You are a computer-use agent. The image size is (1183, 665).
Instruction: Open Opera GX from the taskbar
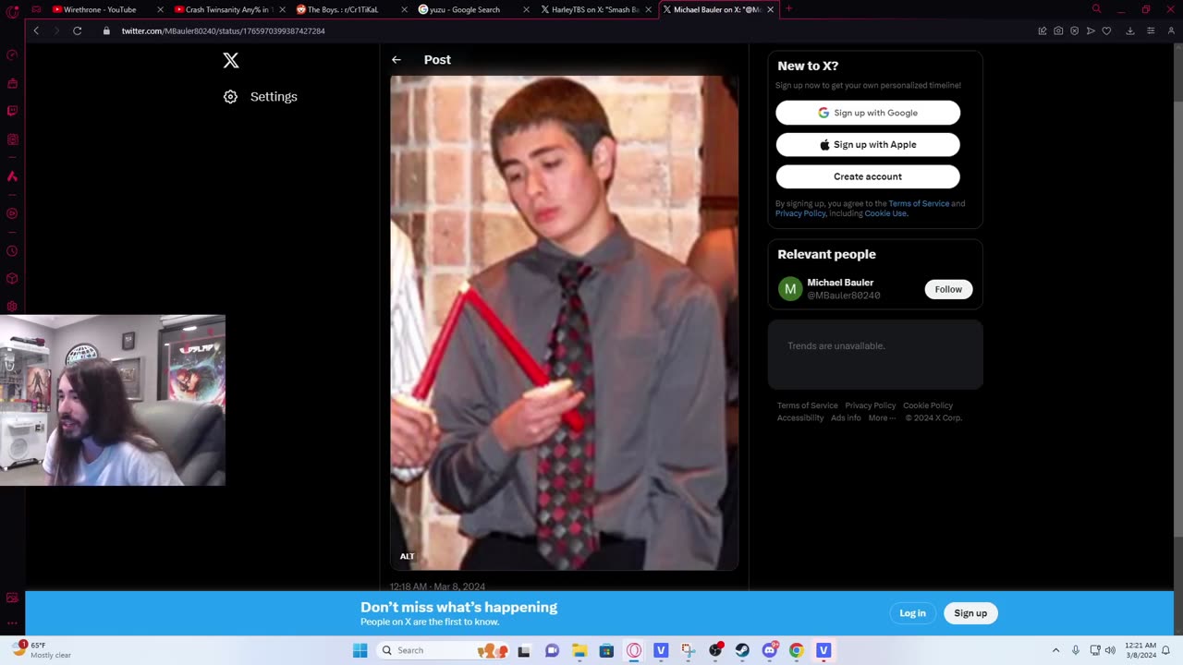[x=634, y=650]
